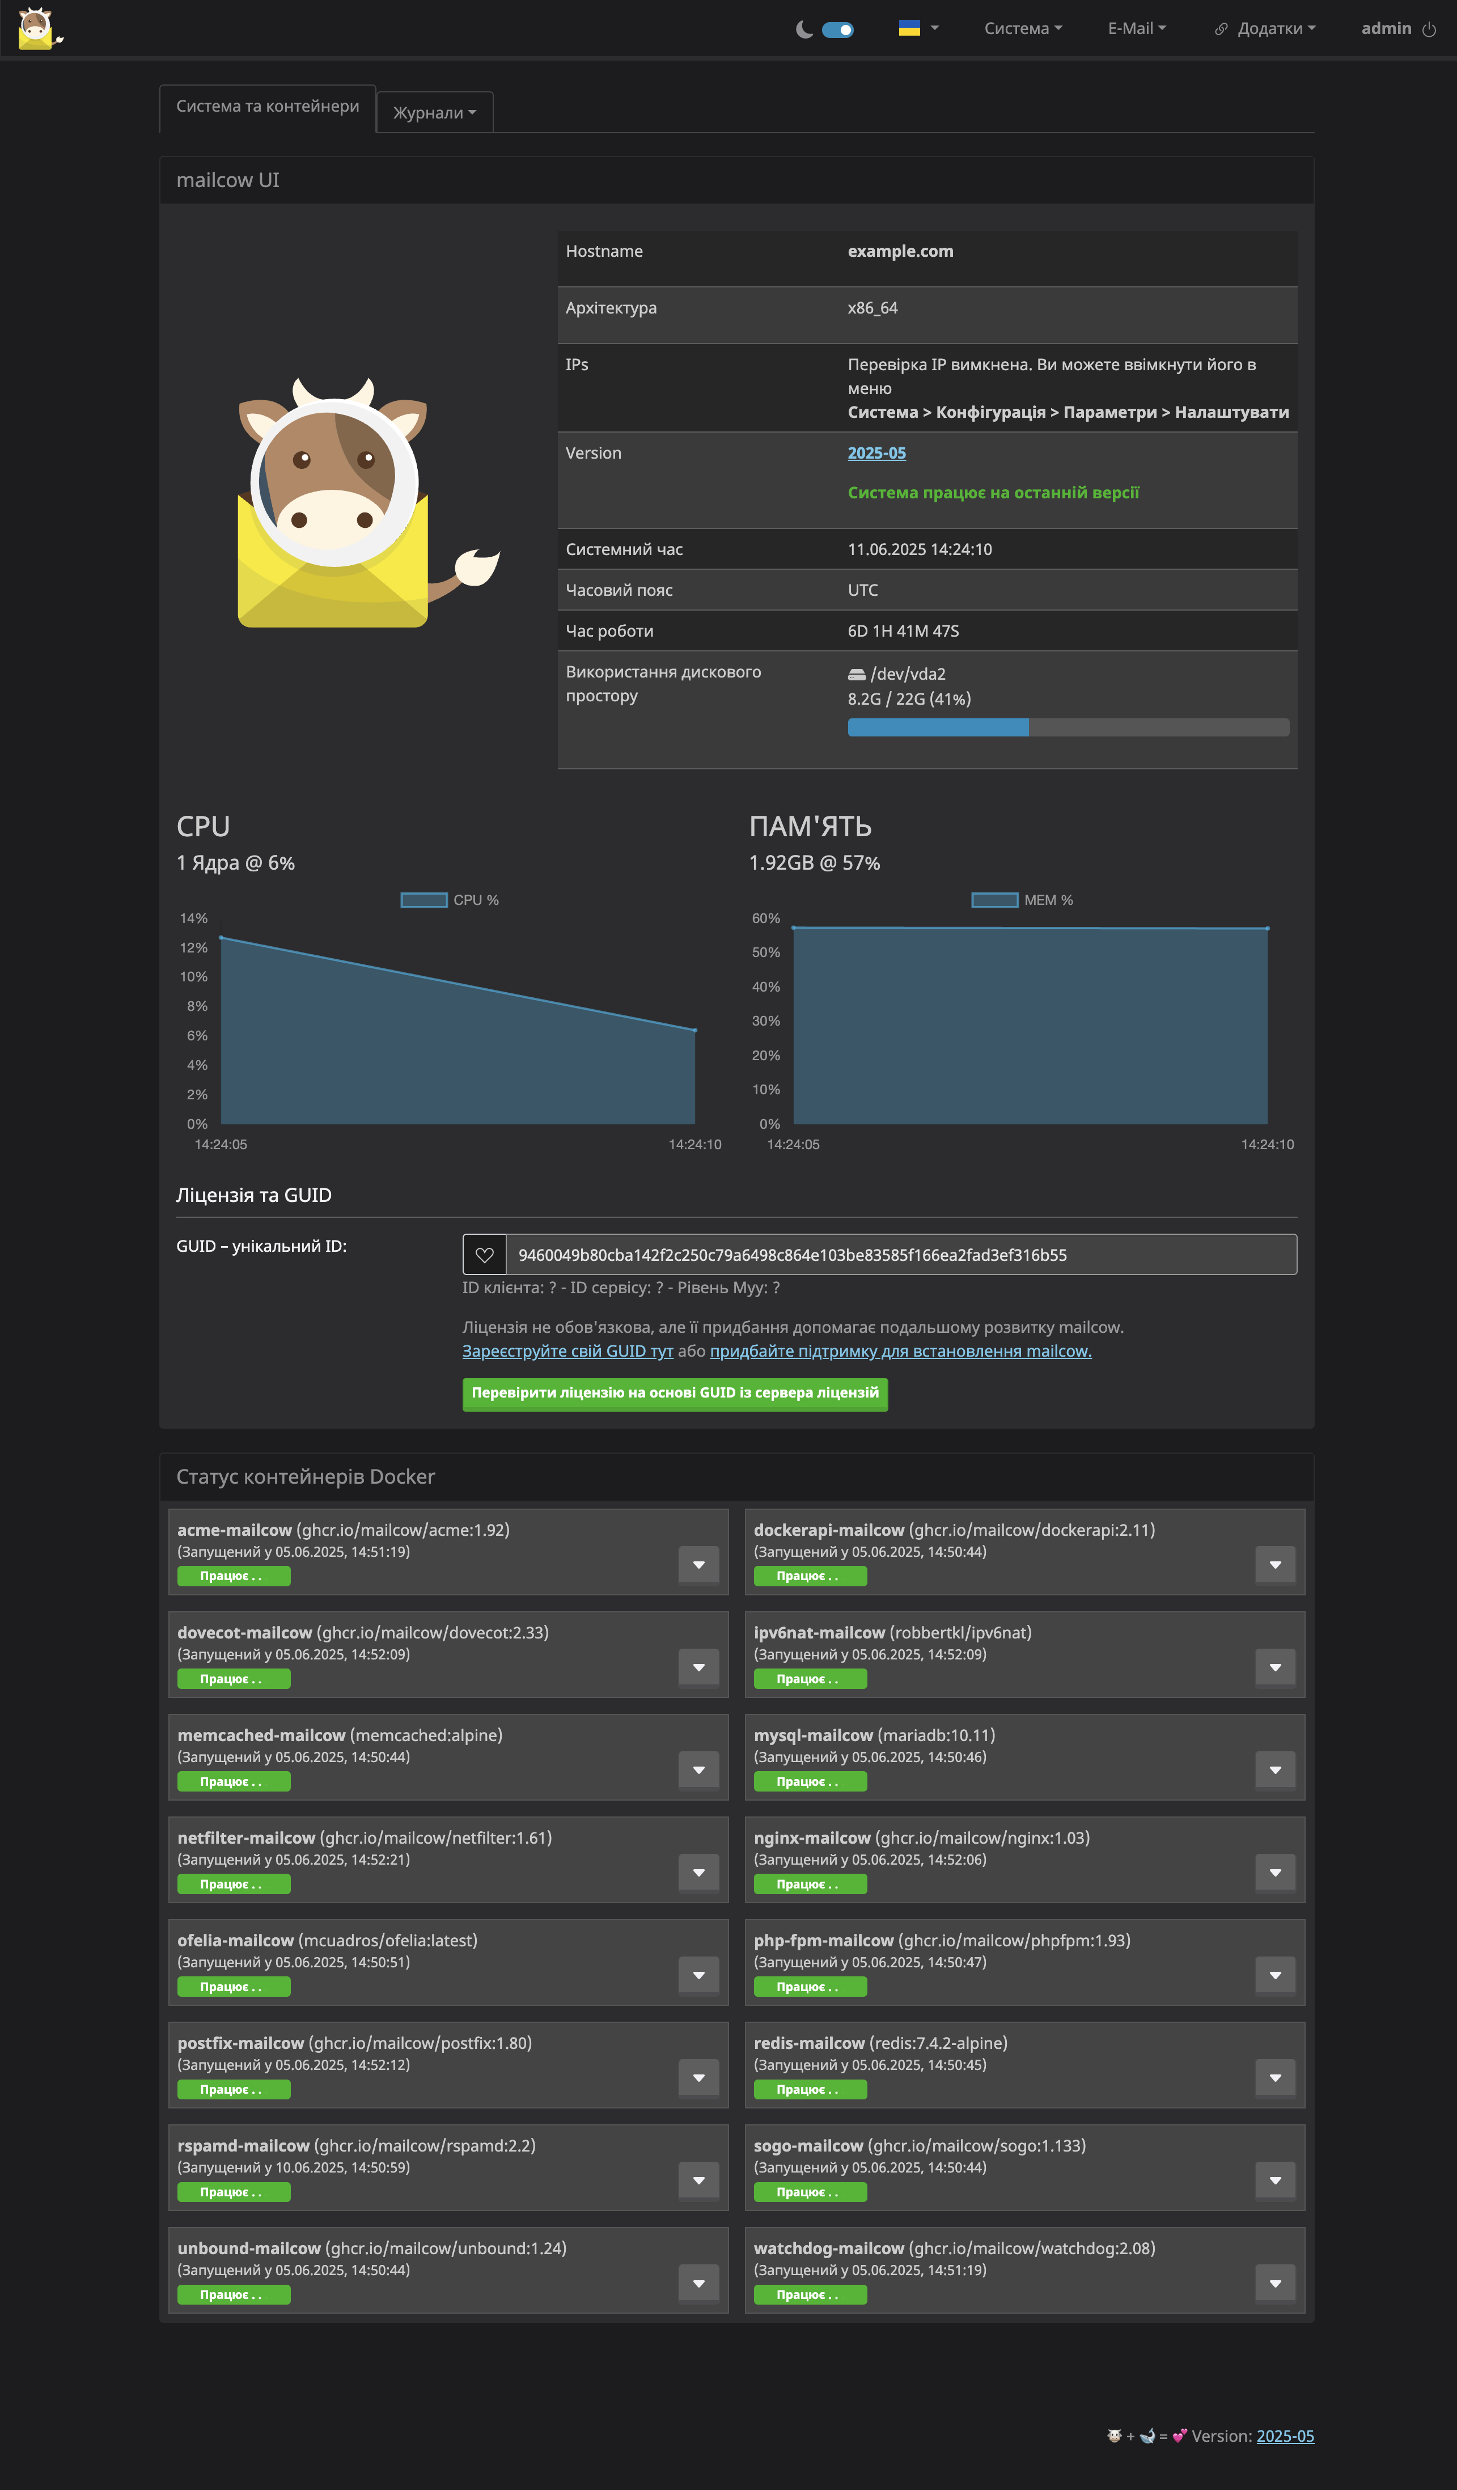Screen dimensions: 1457x2490
Task: Toggle the dark mode switch
Action: [838, 29]
